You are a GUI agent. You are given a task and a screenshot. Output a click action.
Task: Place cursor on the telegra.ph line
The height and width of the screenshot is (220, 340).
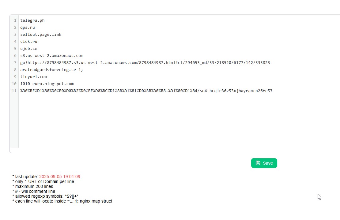[32, 21]
